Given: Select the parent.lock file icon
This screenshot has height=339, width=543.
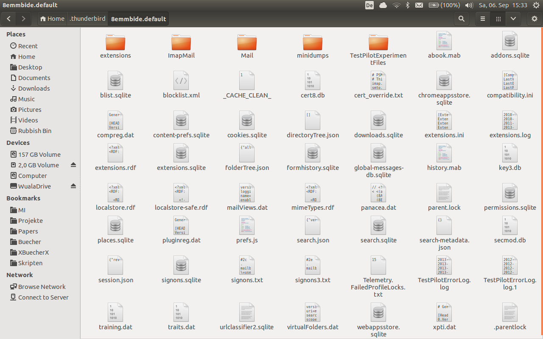Looking at the screenshot, I should tap(444, 193).
